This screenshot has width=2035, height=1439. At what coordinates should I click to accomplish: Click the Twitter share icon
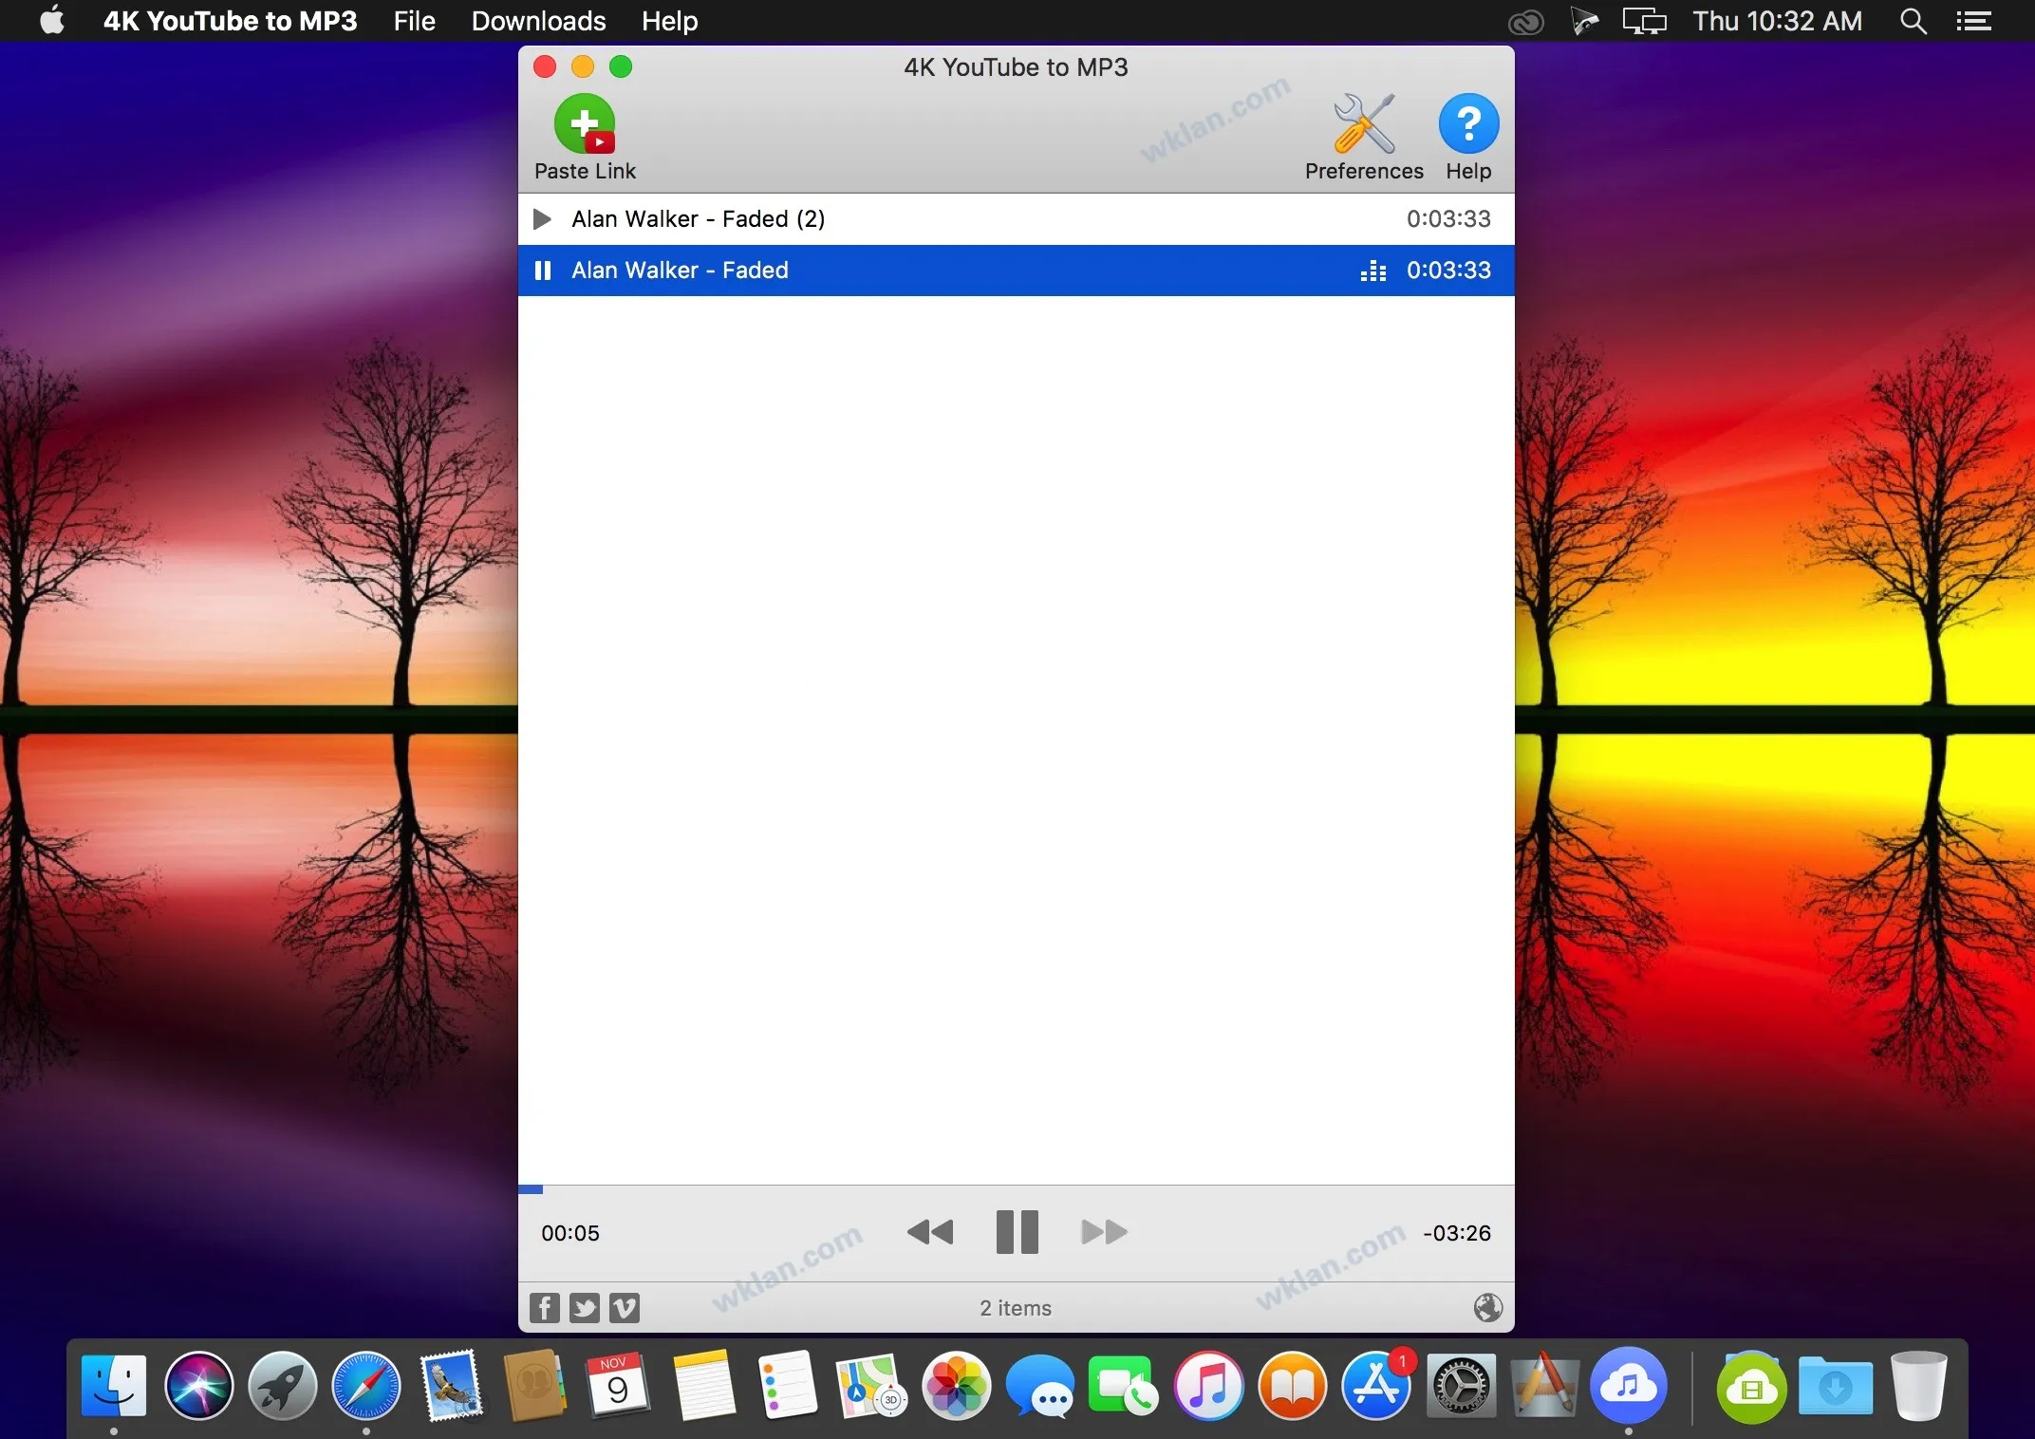pyautogui.click(x=586, y=1305)
